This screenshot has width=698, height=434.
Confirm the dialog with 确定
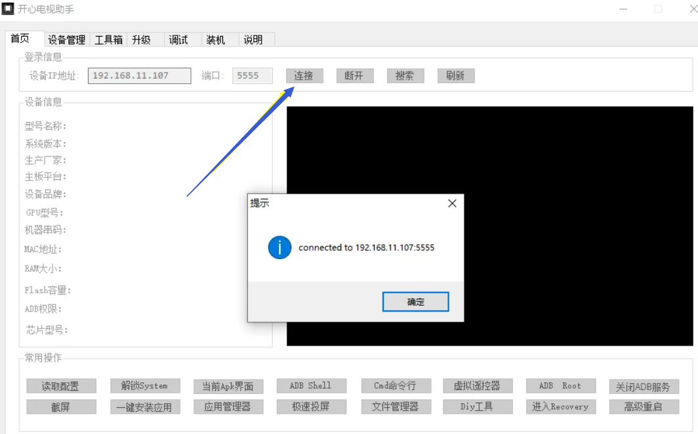coord(416,302)
